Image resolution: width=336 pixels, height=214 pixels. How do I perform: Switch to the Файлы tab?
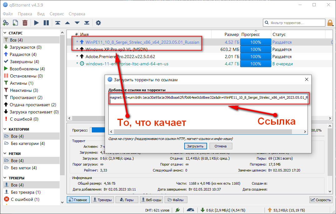[x=176, y=200]
